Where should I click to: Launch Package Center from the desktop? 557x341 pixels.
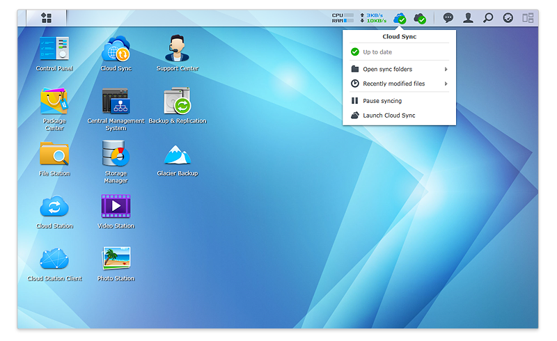pyautogui.click(x=54, y=102)
